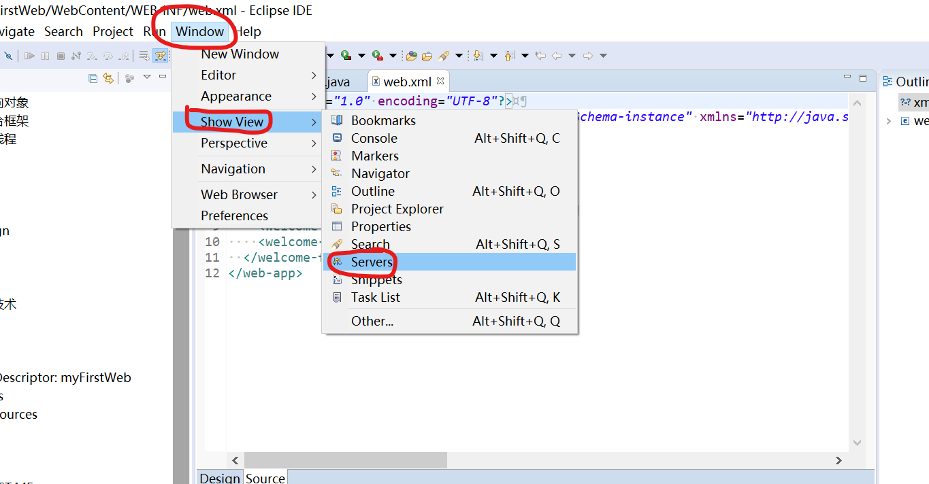Open the Window menu in the menu bar
This screenshot has height=484, width=929.
coord(200,31)
